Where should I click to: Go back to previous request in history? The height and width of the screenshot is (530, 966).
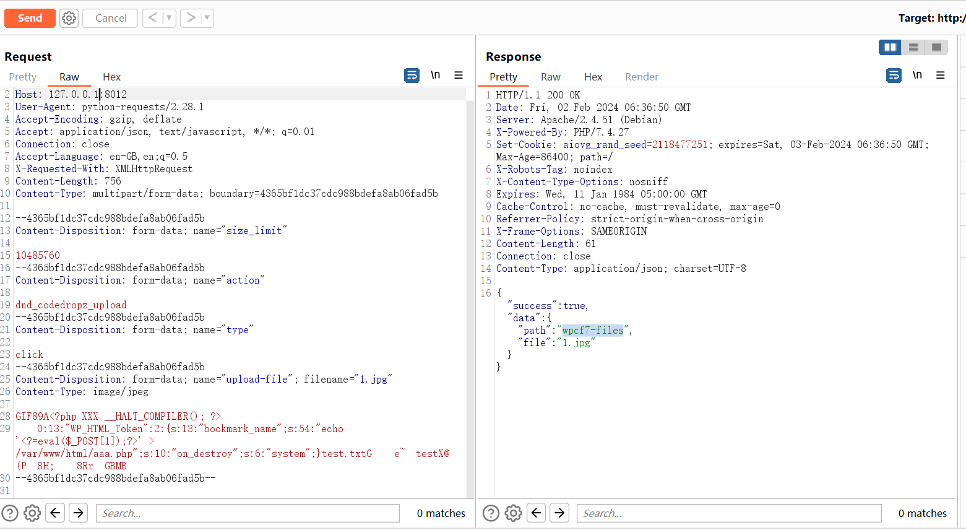153,18
